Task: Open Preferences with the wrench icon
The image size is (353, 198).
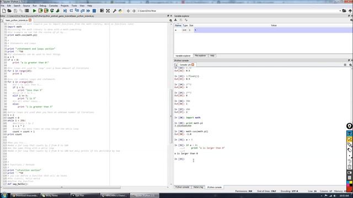Action: [115, 11]
